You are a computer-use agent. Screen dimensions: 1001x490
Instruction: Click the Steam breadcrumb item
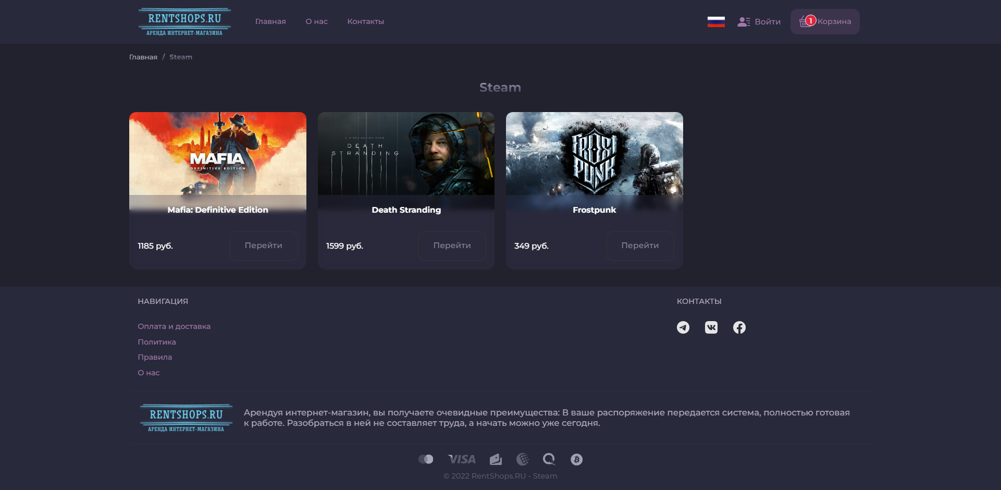(x=181, y=57)
